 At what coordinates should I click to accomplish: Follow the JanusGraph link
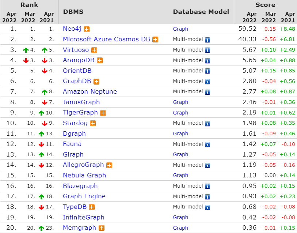pos(81,102)
